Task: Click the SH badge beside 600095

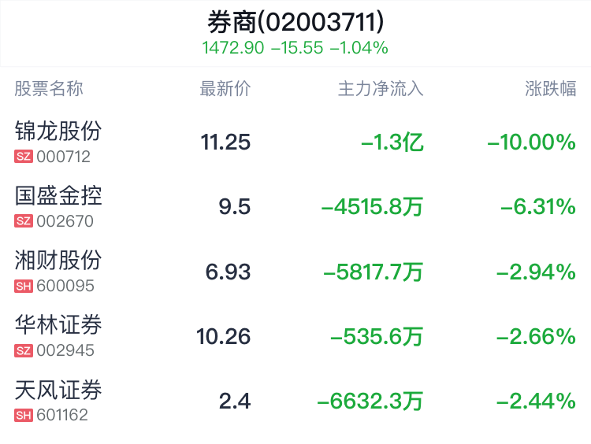Action: (x=24, y=286)
